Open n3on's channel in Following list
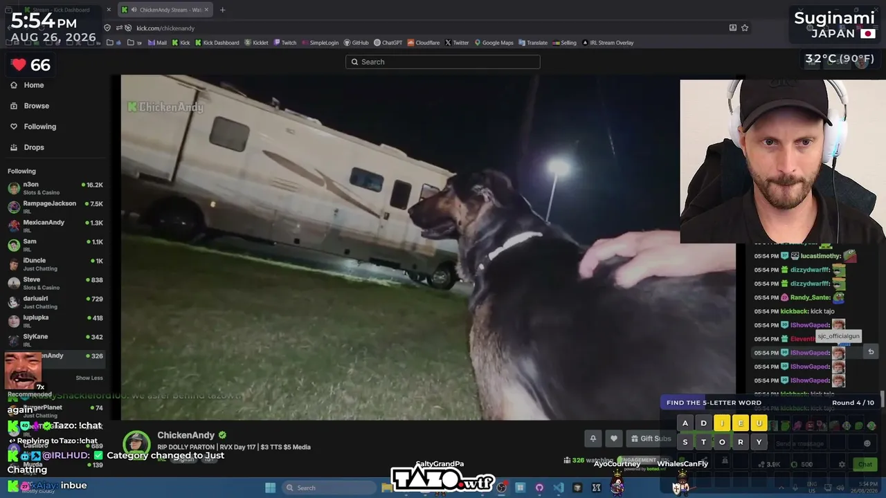Image resolution: width=886 pixels, height=498 pixels. pos(55,188)
